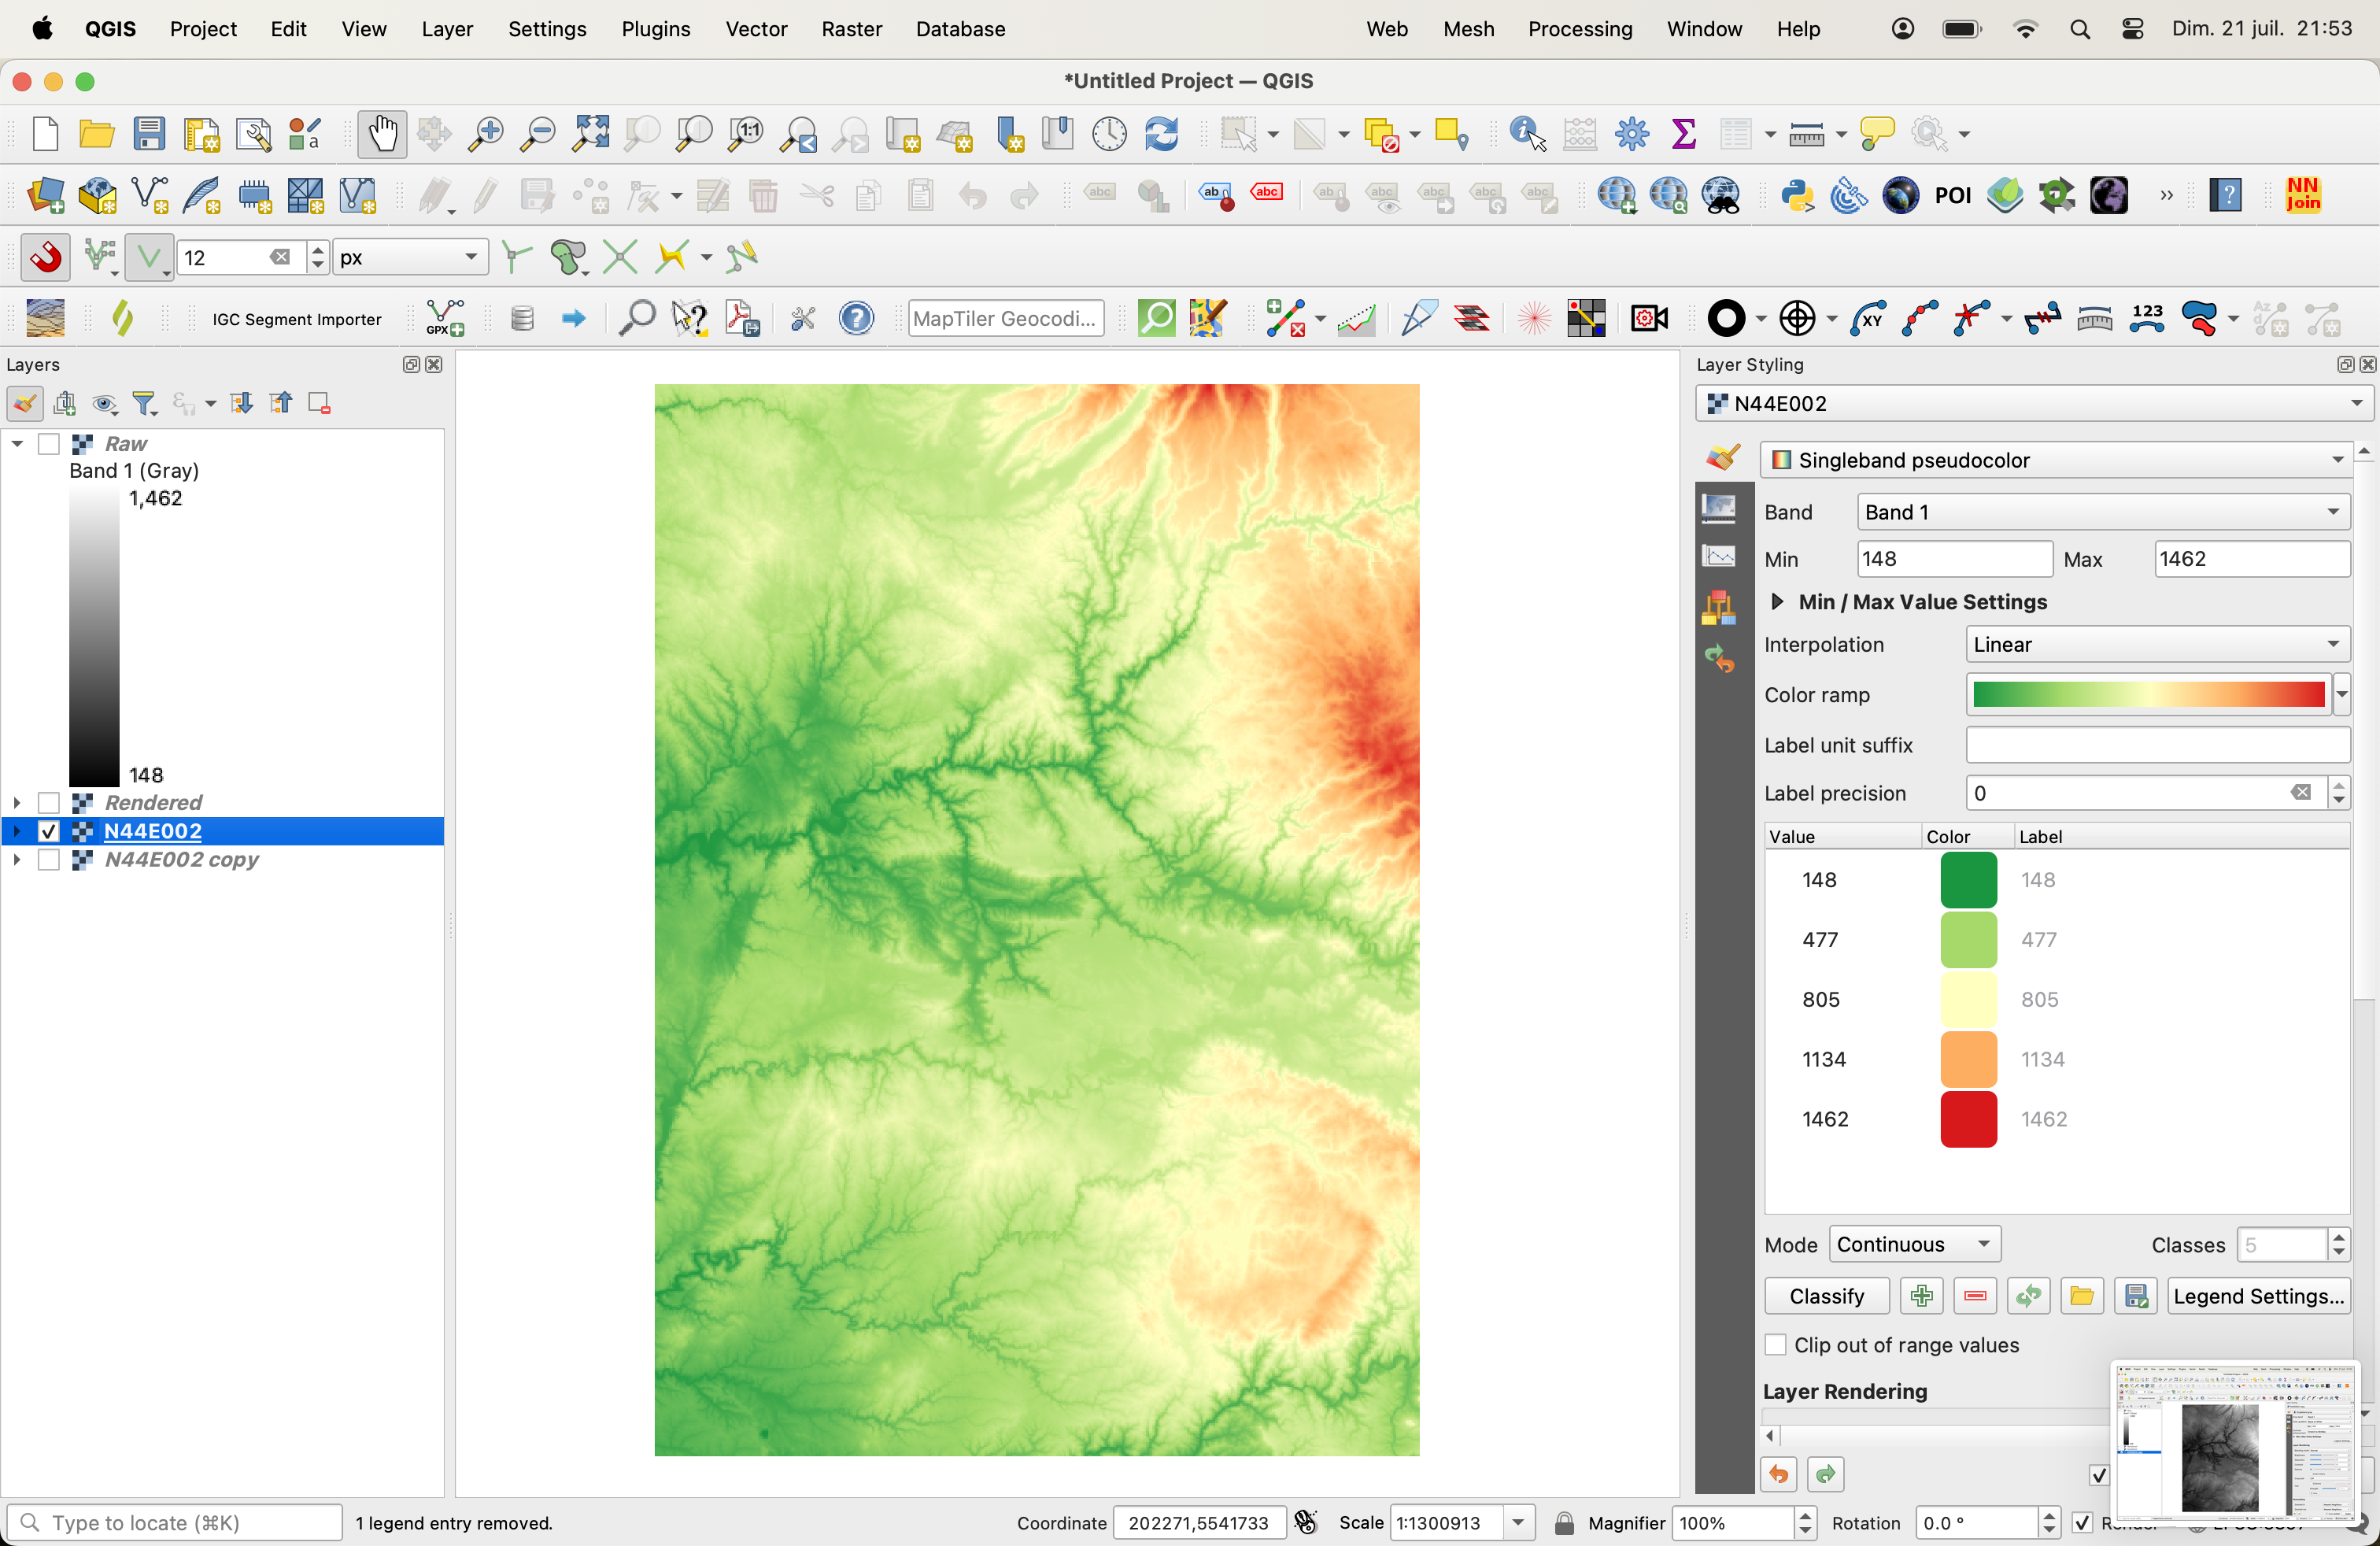This screenshot has width=2380, height=1546.
Task: Create a new project with the blank page icon
Action: pyautogui.click(x=45, y=134)
